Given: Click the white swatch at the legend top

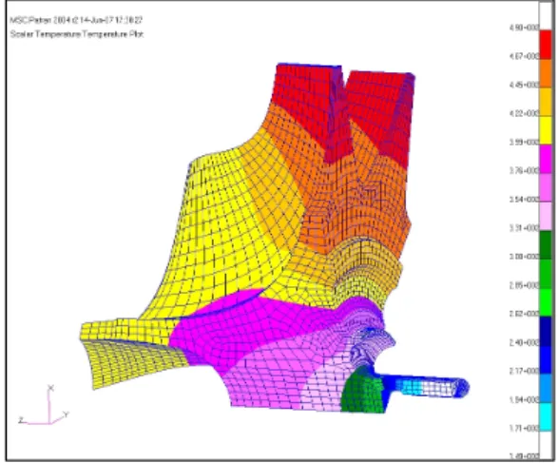Looking at the screenshot, I should [546, 16].
